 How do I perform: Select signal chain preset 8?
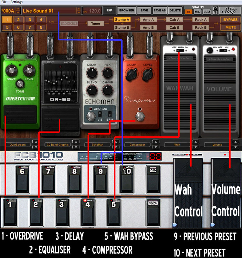click(x=41, y=27)
